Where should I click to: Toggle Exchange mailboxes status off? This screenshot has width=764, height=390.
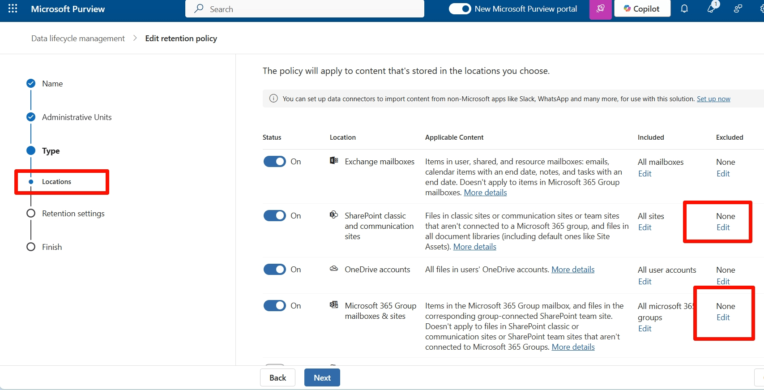(x=275, y=161)
